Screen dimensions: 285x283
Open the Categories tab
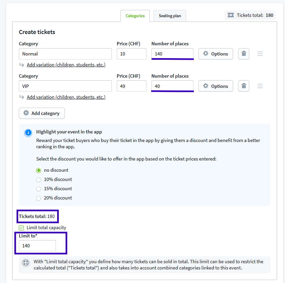[135, 16]
